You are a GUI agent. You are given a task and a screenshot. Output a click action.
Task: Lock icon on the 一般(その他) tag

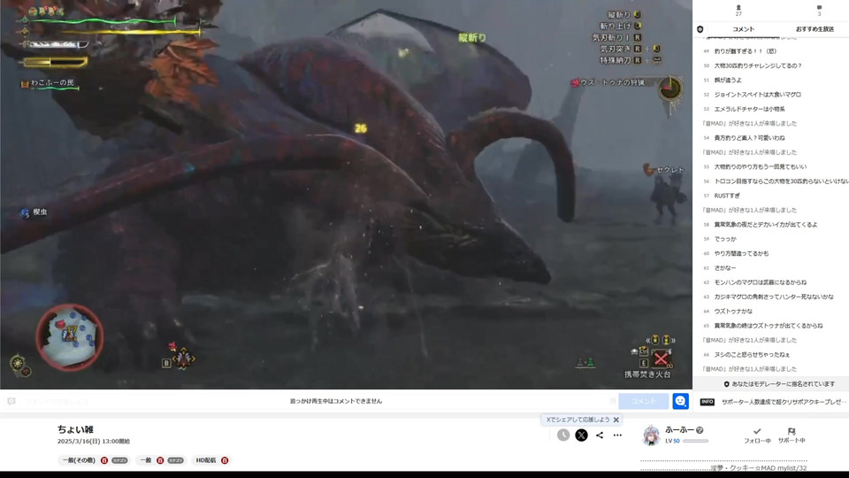click(x=104, y=460)
